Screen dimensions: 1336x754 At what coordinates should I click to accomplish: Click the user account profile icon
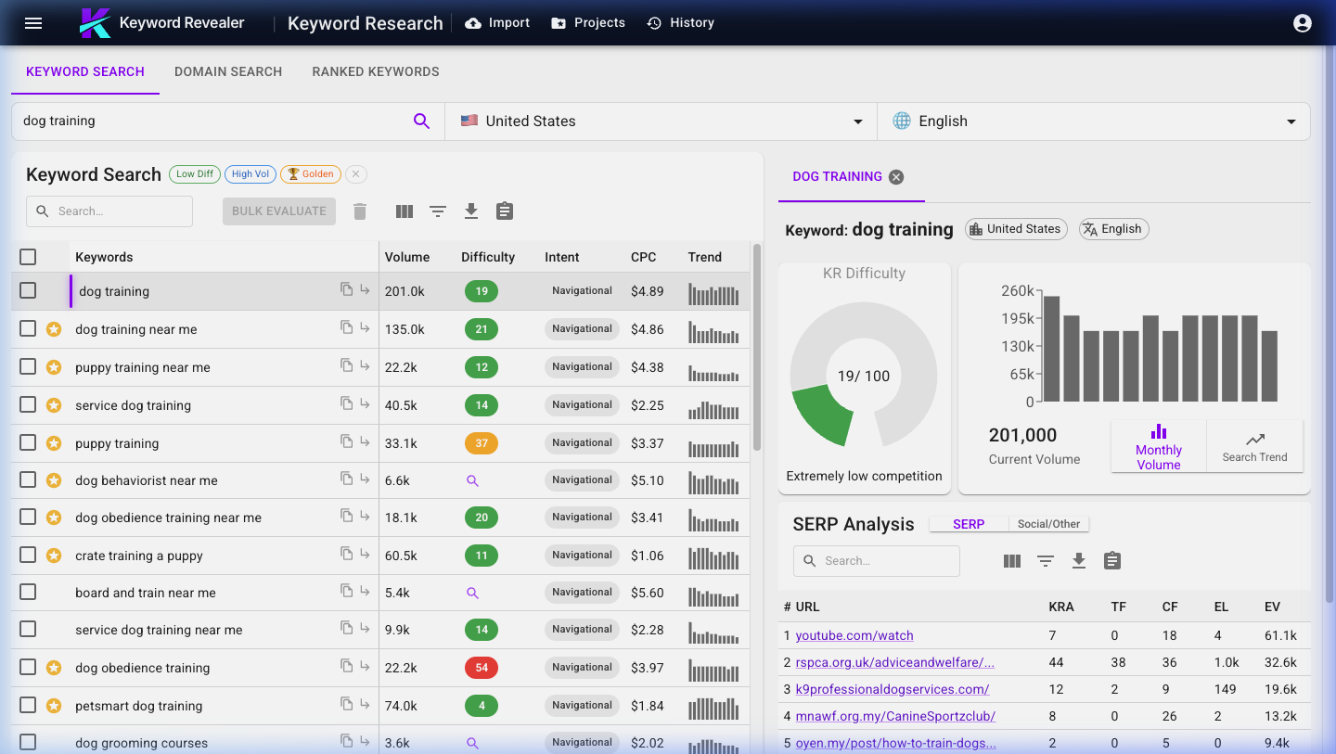pyautogui.click(x=1303, y=23)
